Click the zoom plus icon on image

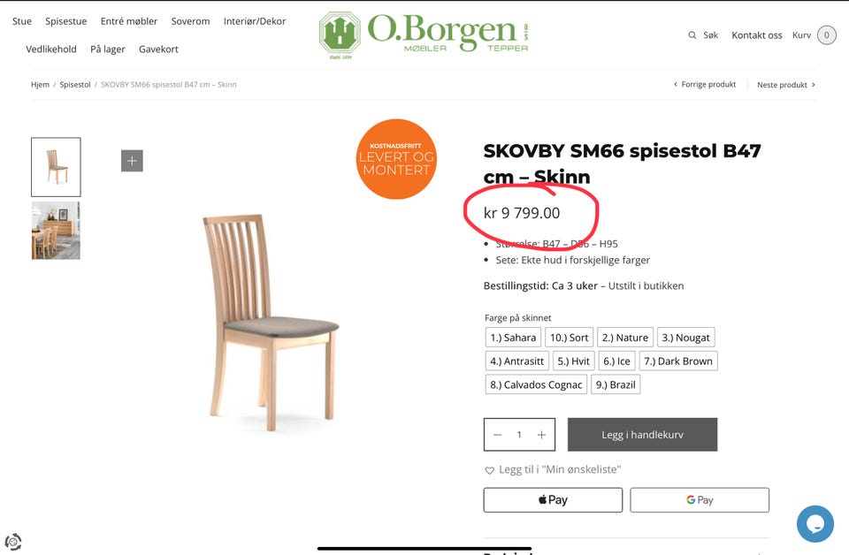pos(132,161)
